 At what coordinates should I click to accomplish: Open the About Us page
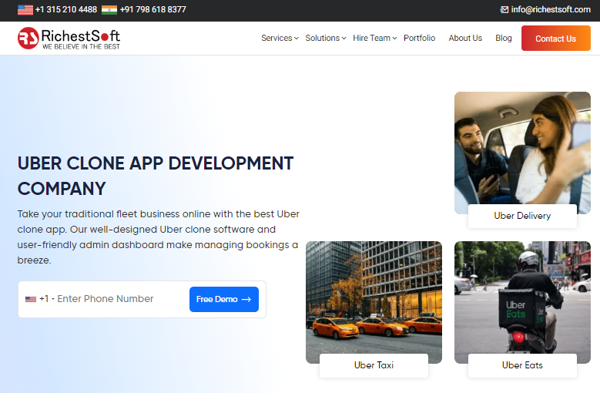[465, 38]
